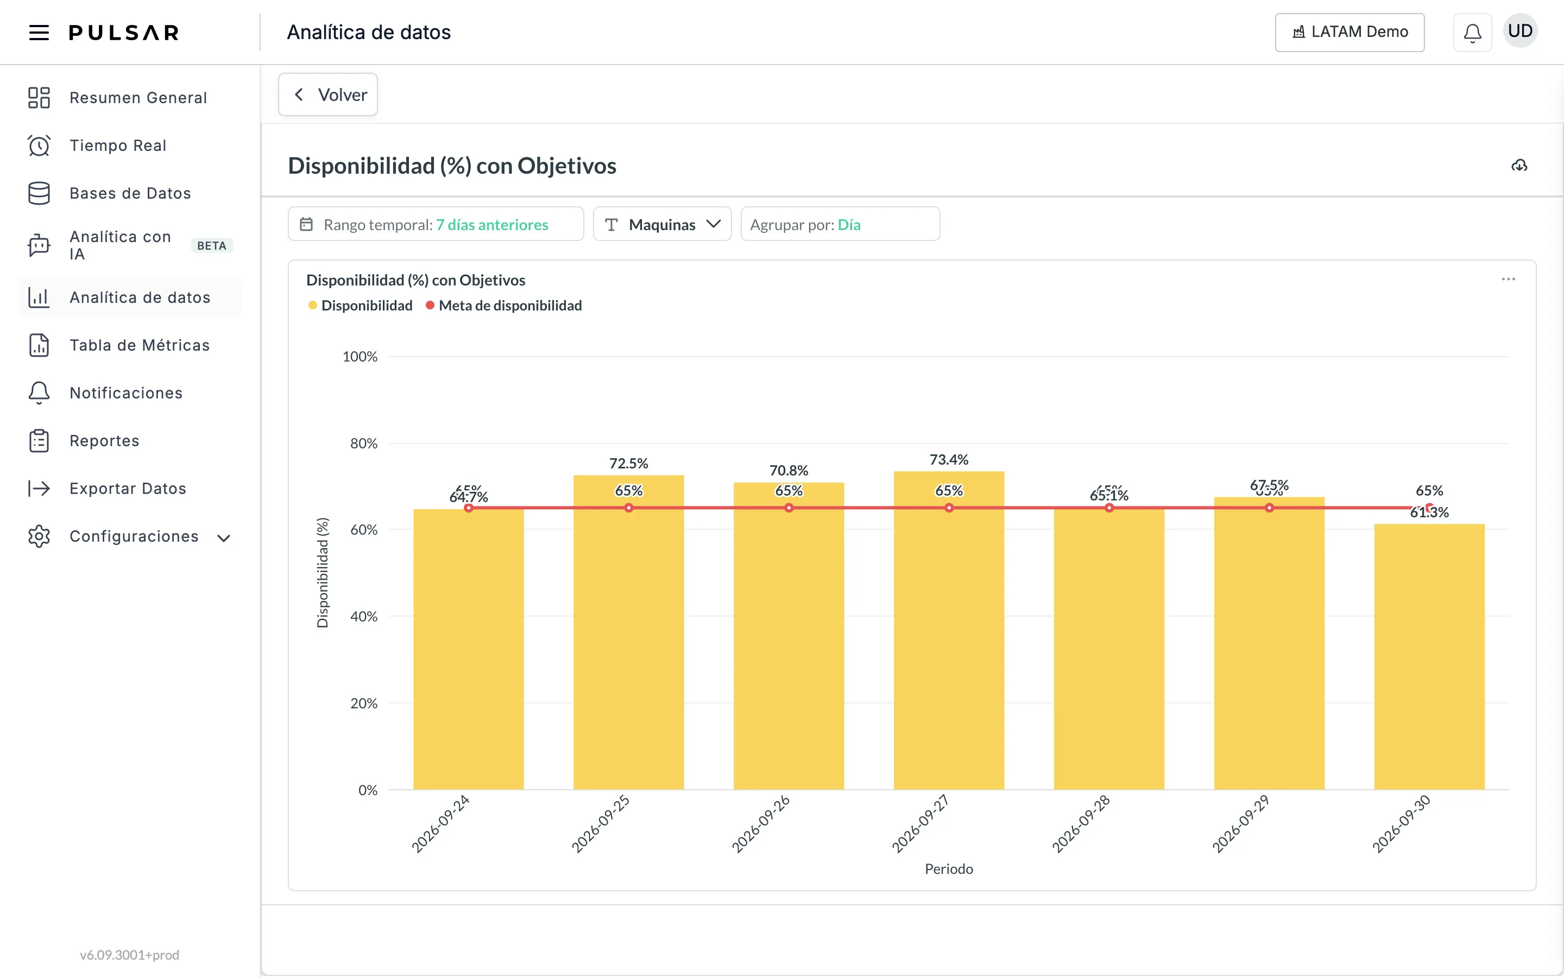Open Tabla de Métricas

pyautogui.click(x=130, y=345)
